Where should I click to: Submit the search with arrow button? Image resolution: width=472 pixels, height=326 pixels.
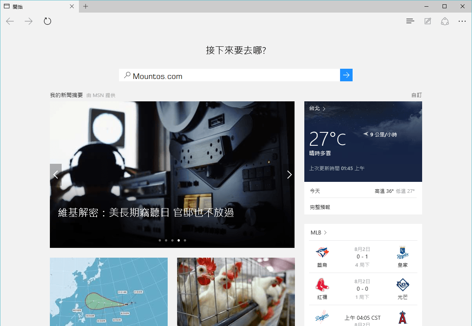pyautogui.click(x=346, y=75)
